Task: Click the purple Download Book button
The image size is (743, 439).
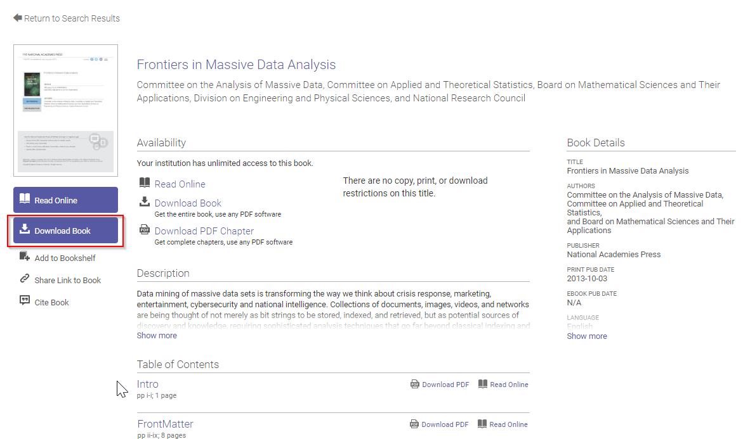Action: pyautogui.click(x=65, y=231)
